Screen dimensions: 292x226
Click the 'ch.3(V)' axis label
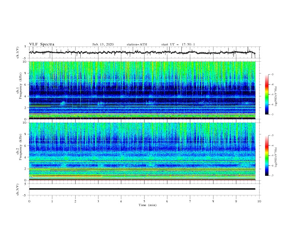click(x=18, y=189)
